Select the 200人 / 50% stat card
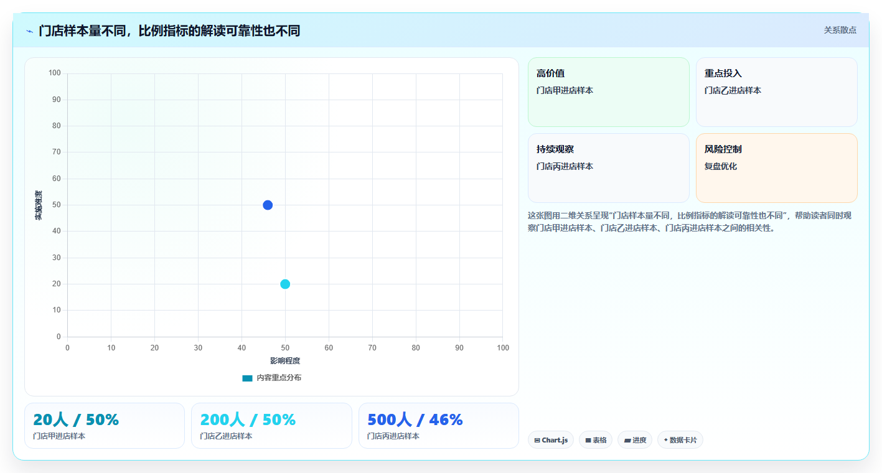This screenshot has height=473, width=882. (x=271, y=426)
